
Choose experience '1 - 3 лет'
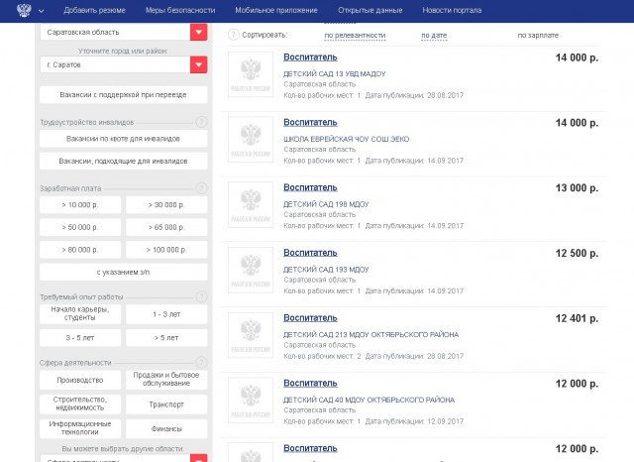[166, 314]
